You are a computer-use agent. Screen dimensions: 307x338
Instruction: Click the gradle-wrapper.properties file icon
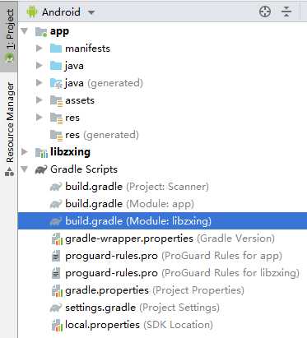click(57, 238)
